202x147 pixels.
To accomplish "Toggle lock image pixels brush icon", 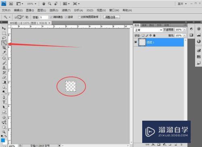I will coord(147,35).
